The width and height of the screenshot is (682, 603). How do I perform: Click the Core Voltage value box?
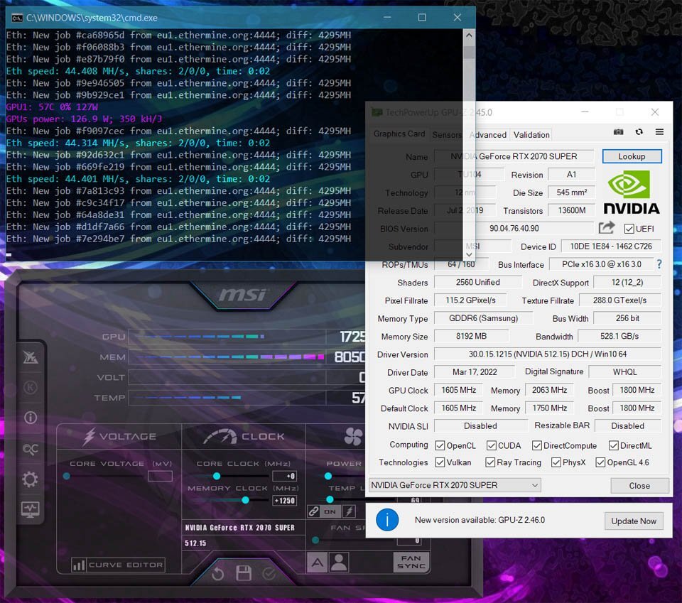click(x=160, y=476)
